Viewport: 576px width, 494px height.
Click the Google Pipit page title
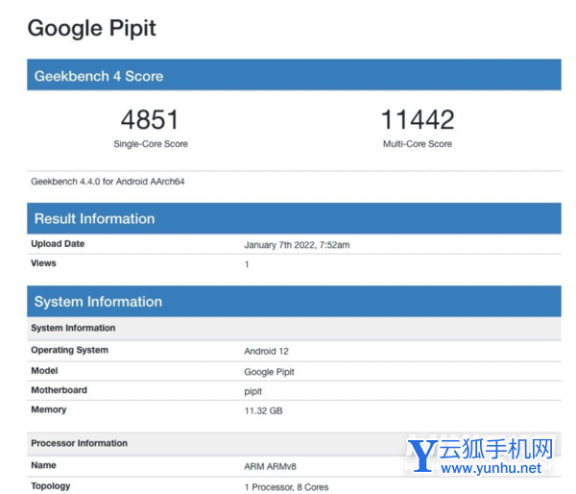(92, 29)
